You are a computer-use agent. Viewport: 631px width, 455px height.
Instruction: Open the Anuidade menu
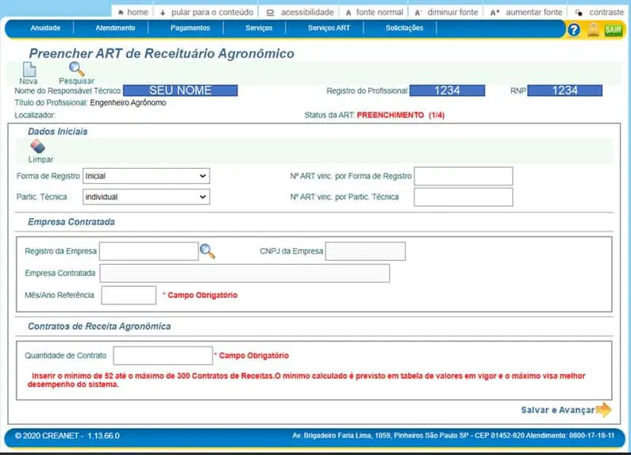(x=45, y=28)
